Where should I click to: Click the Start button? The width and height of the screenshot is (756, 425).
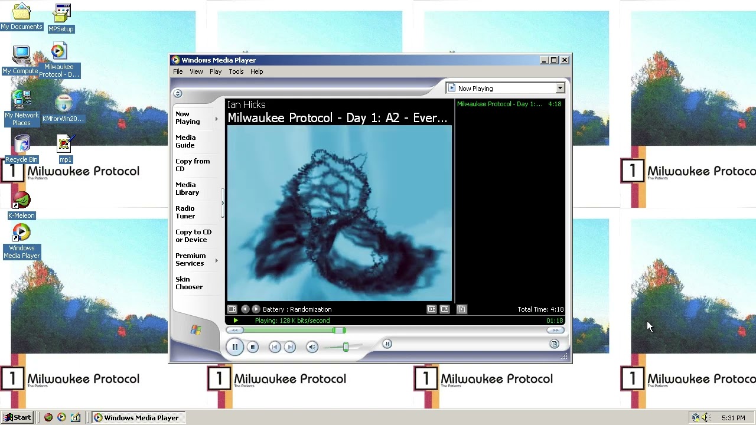[18, 417]
